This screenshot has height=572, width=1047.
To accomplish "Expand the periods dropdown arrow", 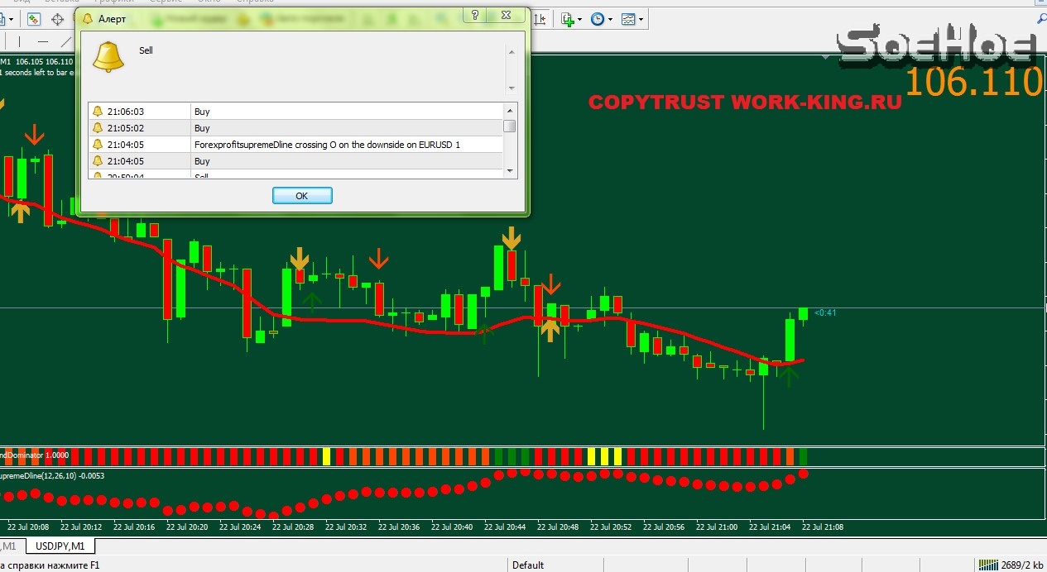I will pos(610,19).
